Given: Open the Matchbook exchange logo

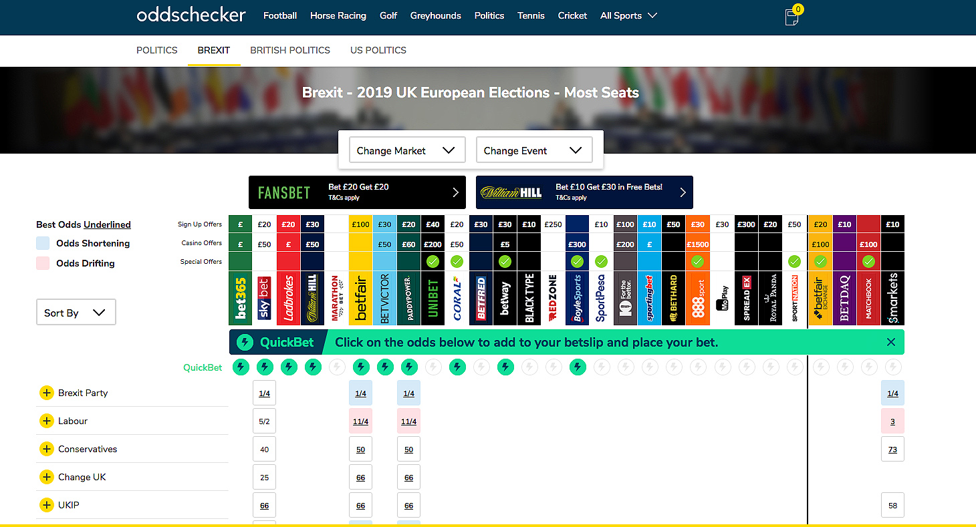Looking at the screenshot, I should pos(869,298).
